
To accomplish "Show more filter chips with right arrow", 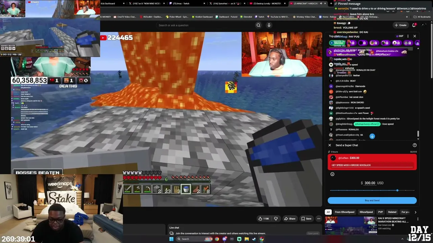I will [415, 212].
